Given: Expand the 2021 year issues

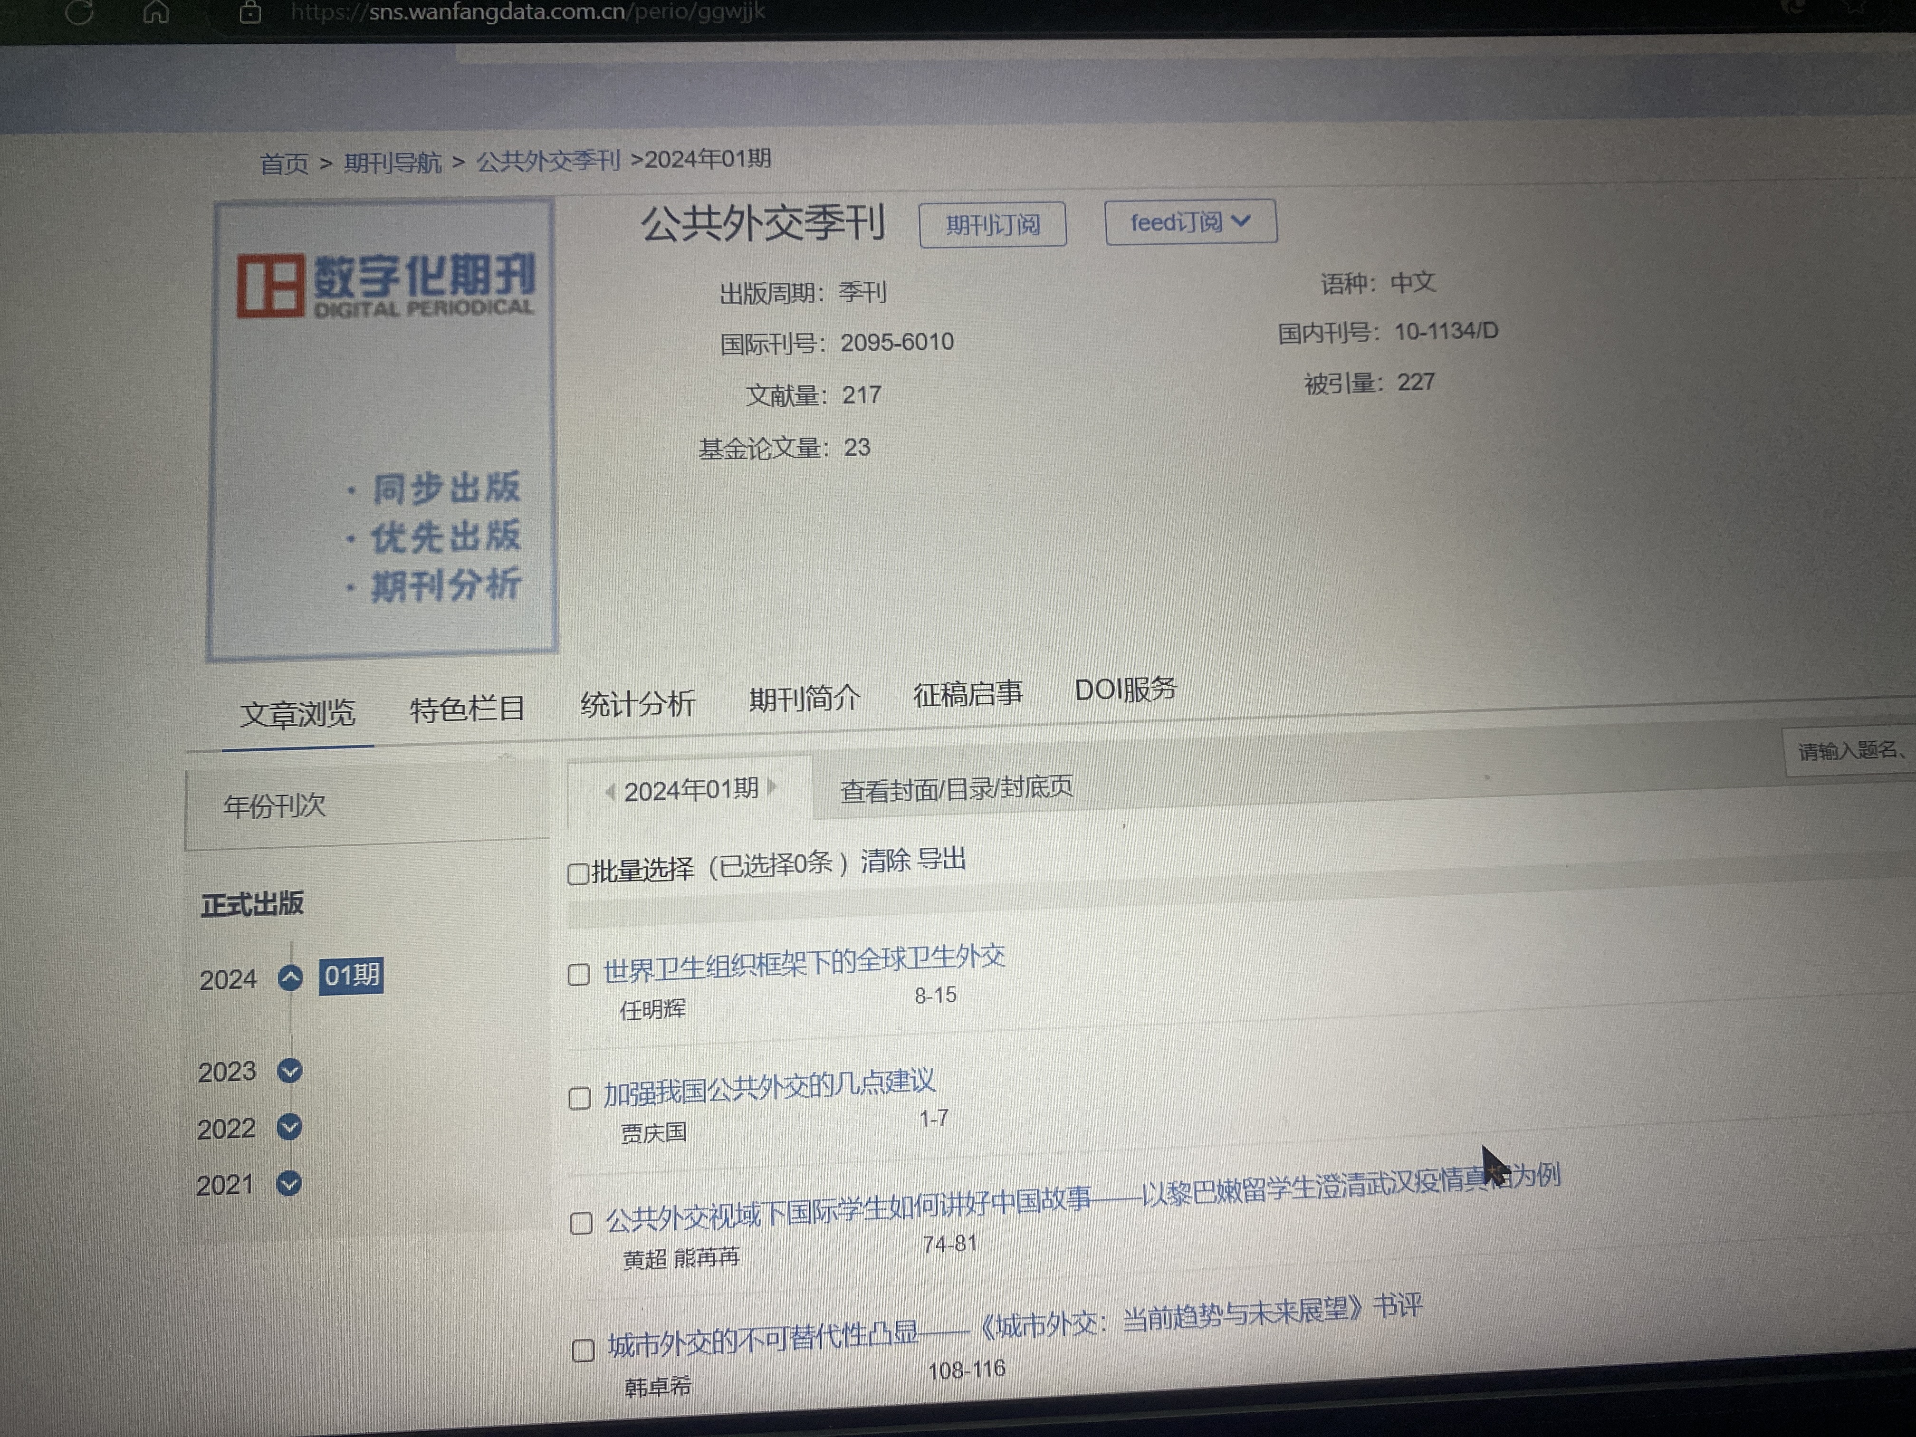Looking at the screenshot, I should coord(288,1183).
